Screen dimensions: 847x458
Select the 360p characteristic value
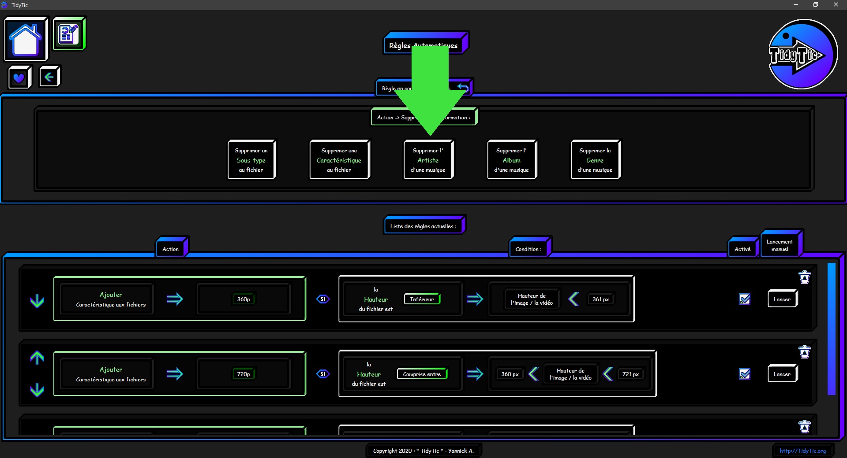tap(244, 299)
